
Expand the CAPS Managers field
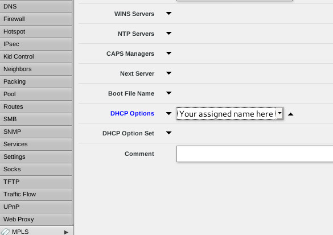(x=169, y=53)
